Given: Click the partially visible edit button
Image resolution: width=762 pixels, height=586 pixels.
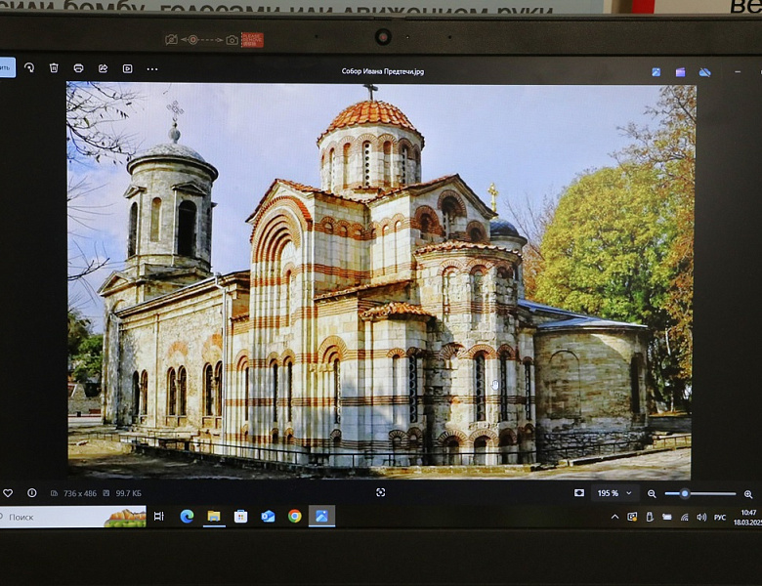Looking at the screenshot, I should coord(7,67).
